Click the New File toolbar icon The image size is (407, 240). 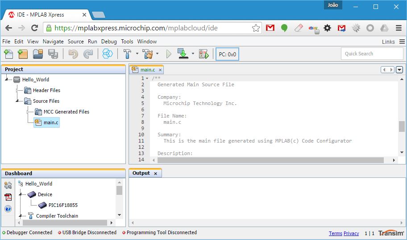pyautogui.click(x=8, y=54)
